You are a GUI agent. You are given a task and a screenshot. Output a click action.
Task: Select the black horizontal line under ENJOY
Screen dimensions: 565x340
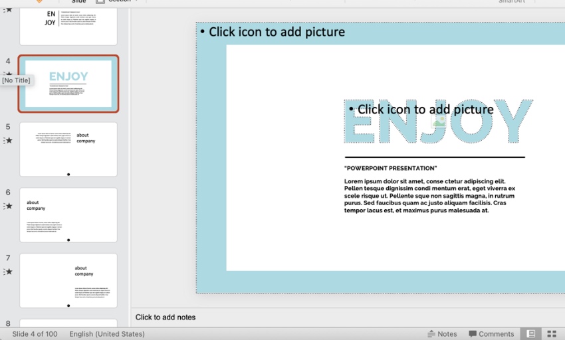click(435, 157)
